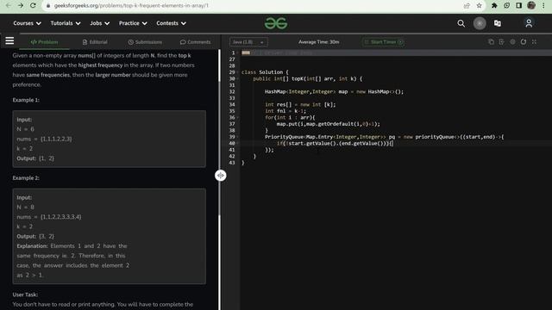Image resolution: width=552 pixels, height=310 pixels.
Task: Reset code with the refresh icon
Action: (524, 42)
